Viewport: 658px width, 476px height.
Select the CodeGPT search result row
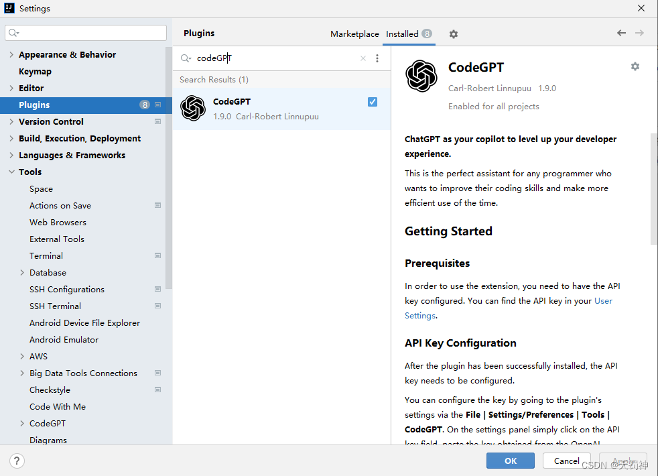281,109
